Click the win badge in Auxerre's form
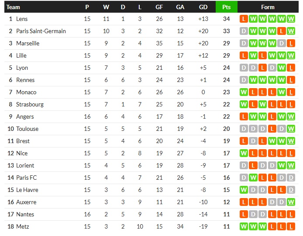Image resolution: width=303 pixels, height=236 pixels. (292, 202)
